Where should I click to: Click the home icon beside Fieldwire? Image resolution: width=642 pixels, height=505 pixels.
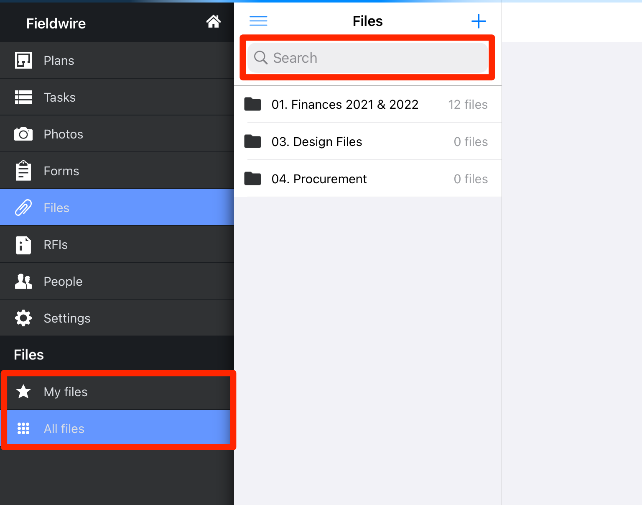[213, 21]
